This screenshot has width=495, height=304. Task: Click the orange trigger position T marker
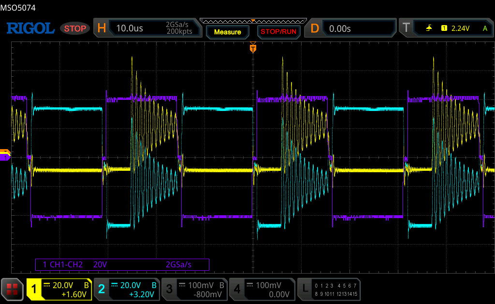pyautogui.click(x=253, y=48)
